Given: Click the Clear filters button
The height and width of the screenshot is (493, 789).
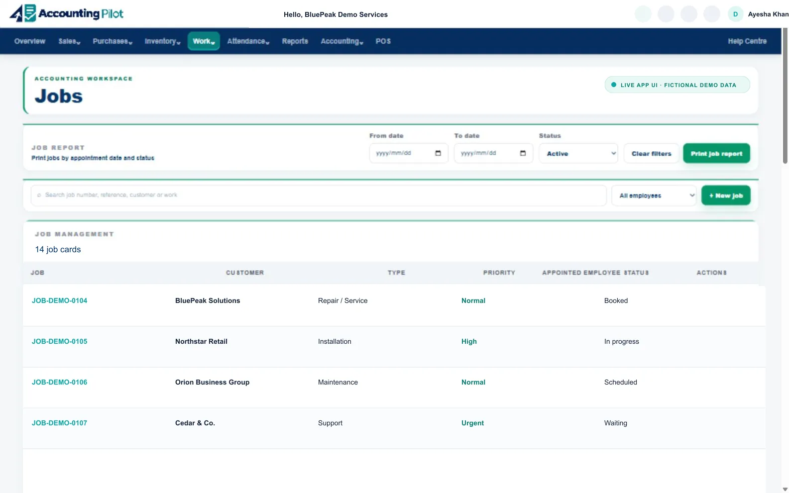Looking at the screenshot, I should click(x=651, y=153).
